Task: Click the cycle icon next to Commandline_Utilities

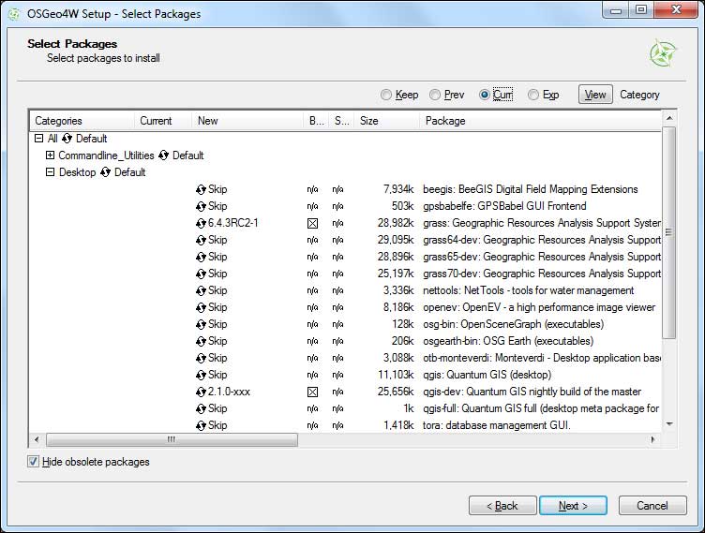Action: click(x=164, y=155)
